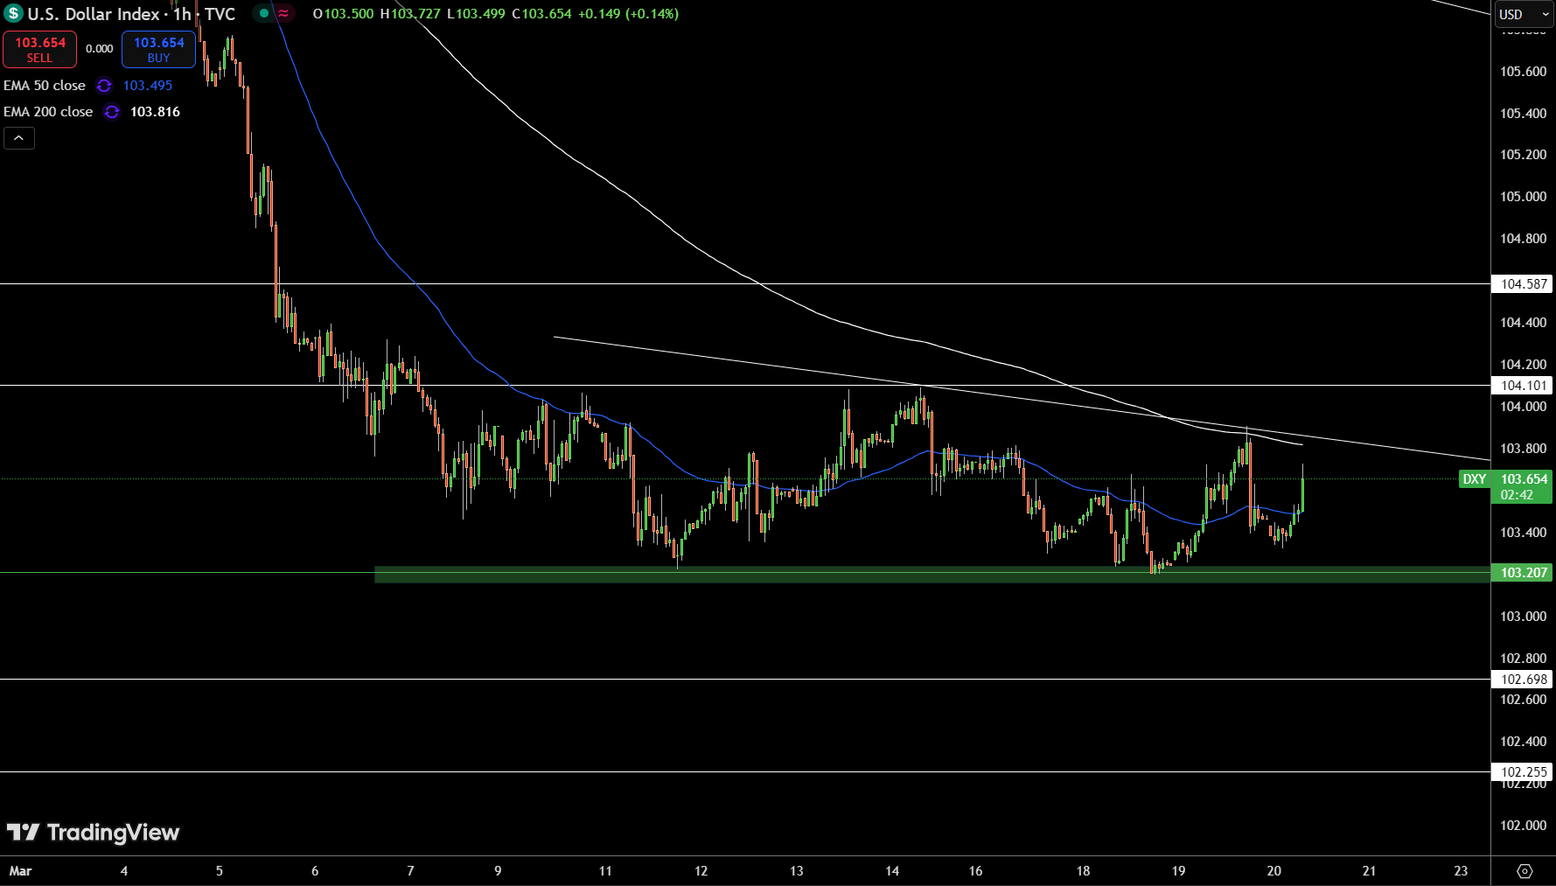Screen dimensions: 1556x886
Task: Click the 105.000 price axis label
Action: coord(1523,197)
